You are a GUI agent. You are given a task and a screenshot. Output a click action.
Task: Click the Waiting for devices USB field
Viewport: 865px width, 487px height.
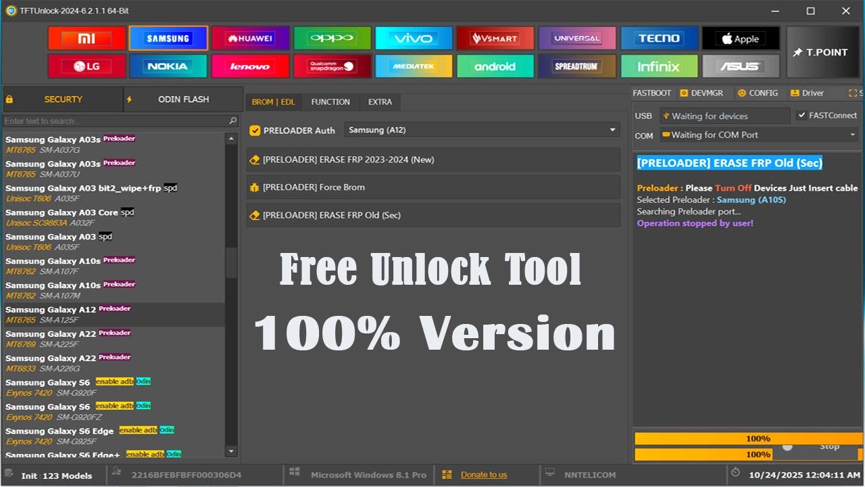tap(724, 116)
